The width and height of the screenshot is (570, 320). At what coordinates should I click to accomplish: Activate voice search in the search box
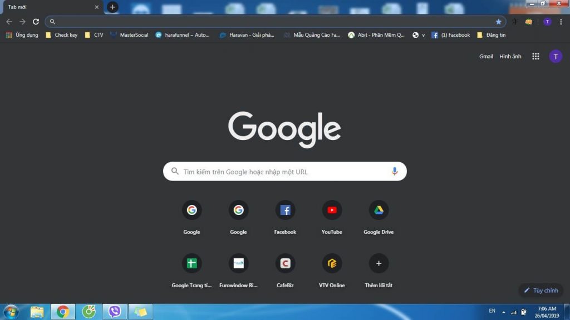(395, 171)
